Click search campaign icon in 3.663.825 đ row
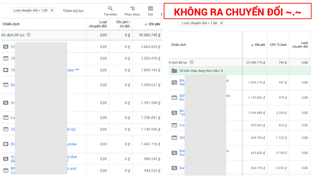The width and height of the screenshot is (313, 177). 6,47
